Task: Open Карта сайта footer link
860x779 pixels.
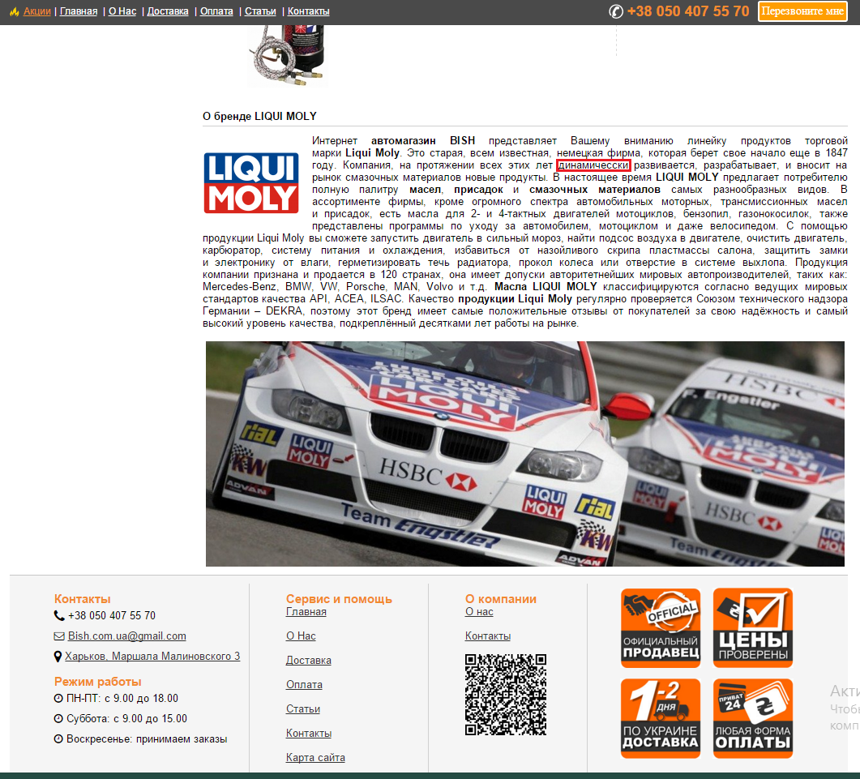Action: coord(315,758)
